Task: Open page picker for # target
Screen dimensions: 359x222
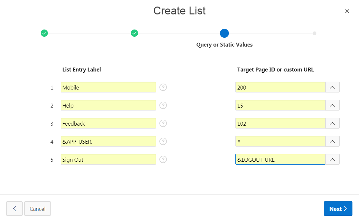Action: [x=332, y=141]
